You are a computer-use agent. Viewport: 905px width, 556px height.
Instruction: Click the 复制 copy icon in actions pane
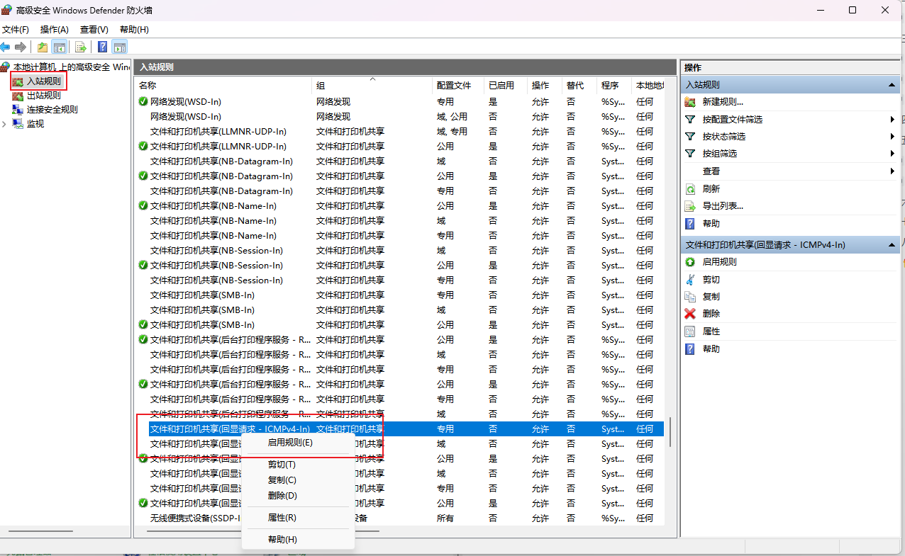pyautogui.click(x=690, y=297)
